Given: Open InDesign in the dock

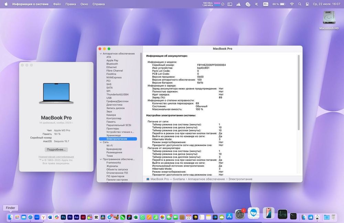Looking at the screenshot, I should coord(83,217).
